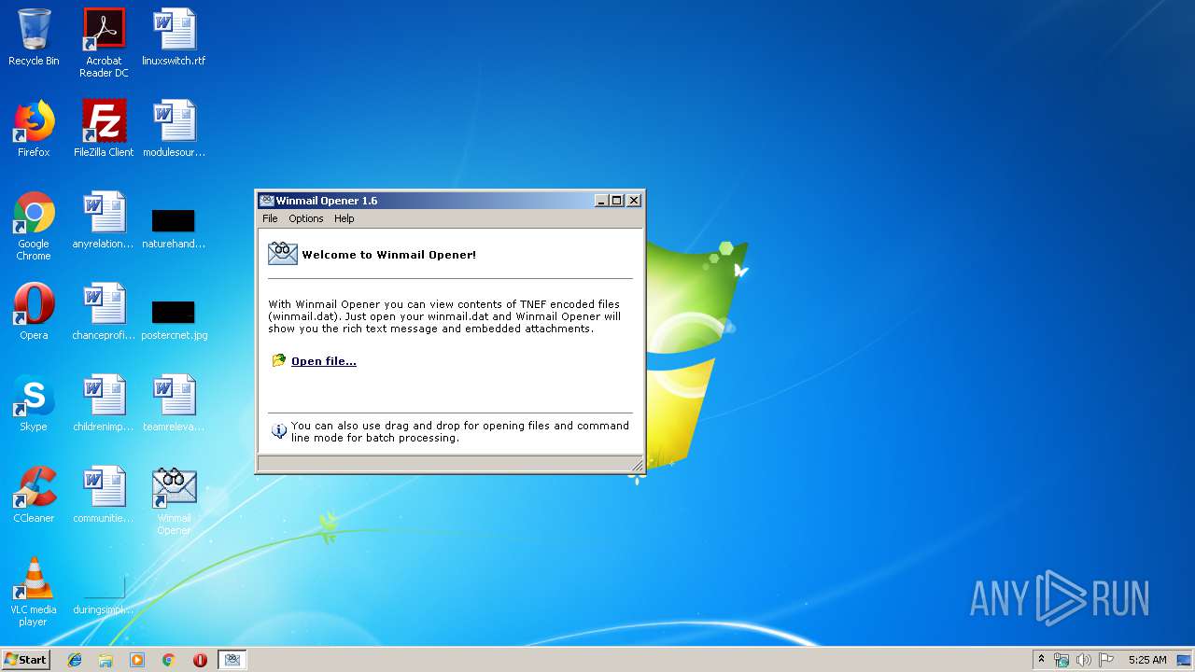The width and height of the screenshot is (1195, 672).
Task: Open Windows Explorer from the taskbar
Action: pyautogui.click(x=105, y=660)
